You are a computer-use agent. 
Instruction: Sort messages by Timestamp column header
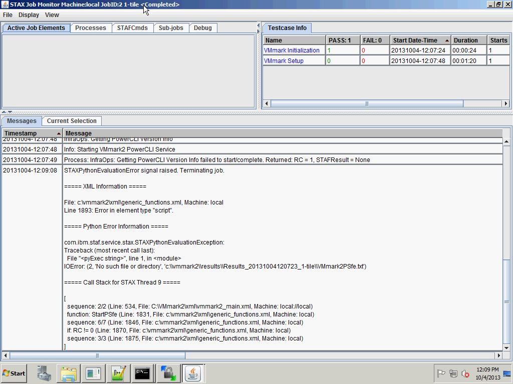[x=32, y=133]
